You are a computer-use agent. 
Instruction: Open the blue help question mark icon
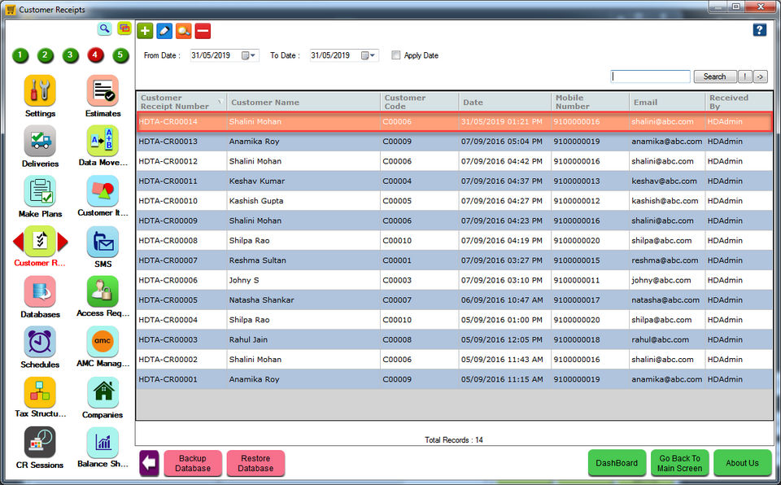pyautogui.click(x=759, y=30)
